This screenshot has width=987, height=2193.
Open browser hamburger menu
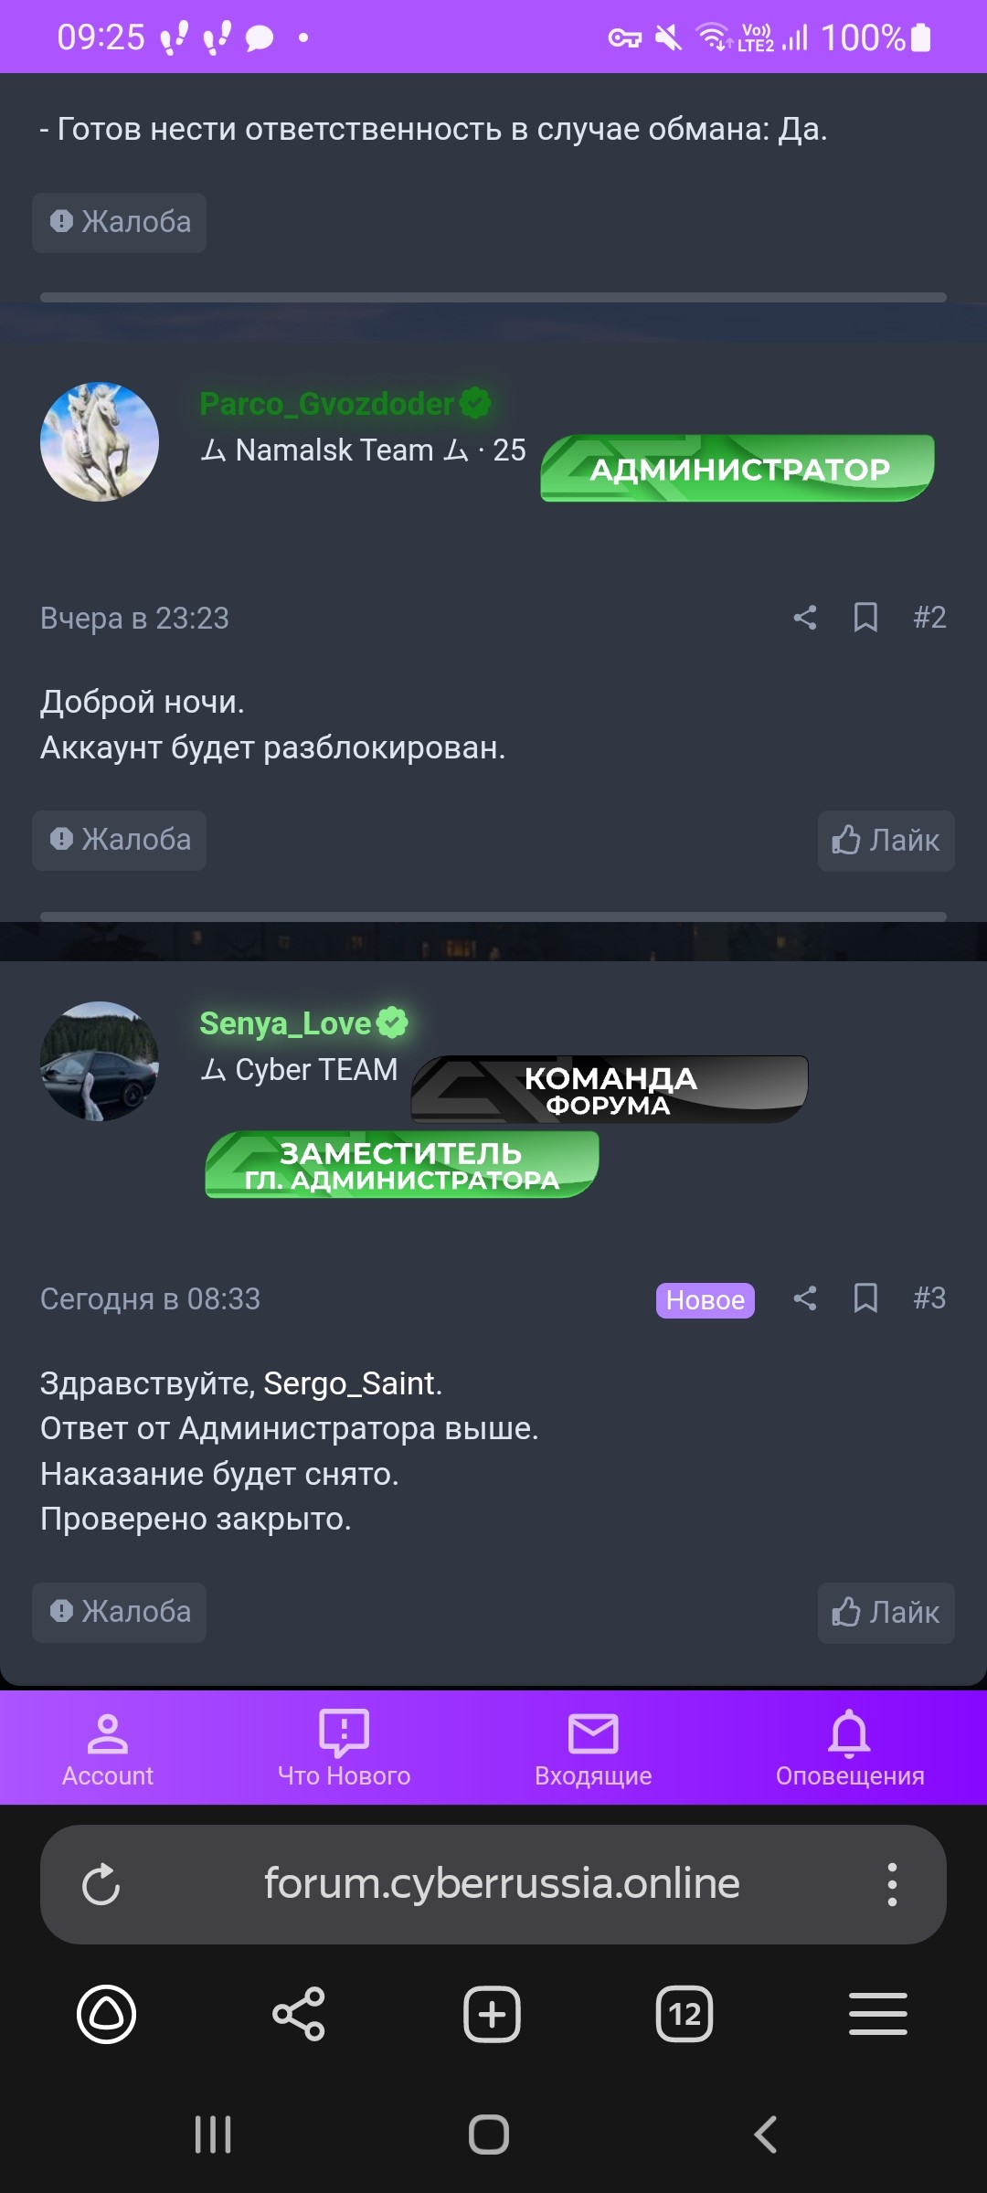tap(878, 2014)
